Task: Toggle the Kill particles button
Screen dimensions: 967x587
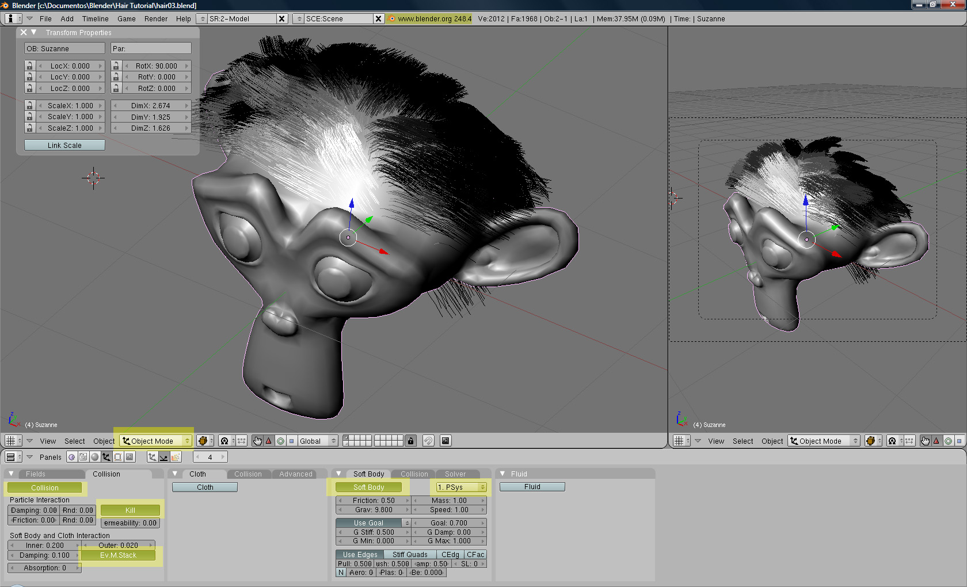Action: pyautogui.click(x=130, y=510)
